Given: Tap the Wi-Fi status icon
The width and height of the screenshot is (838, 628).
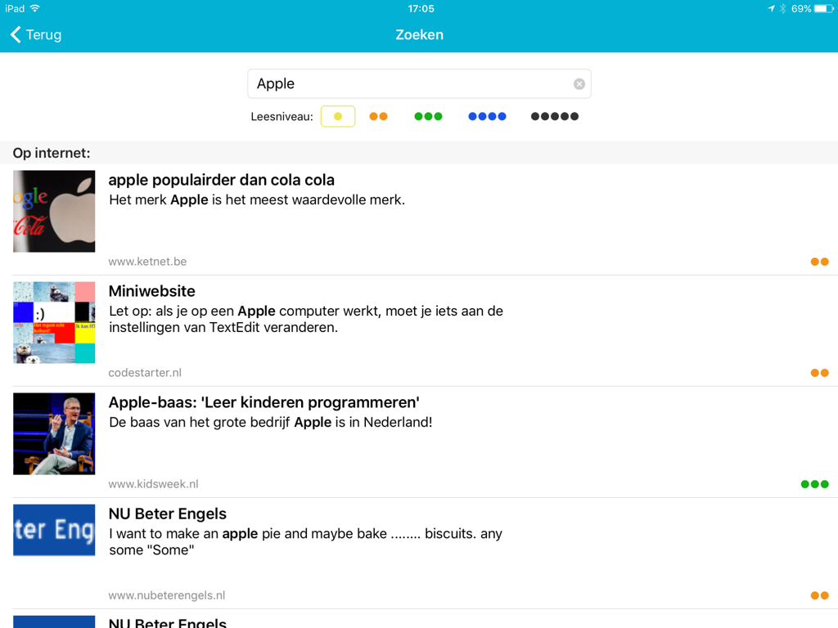Looking at the screenshot, I should (x=34, y=8).
